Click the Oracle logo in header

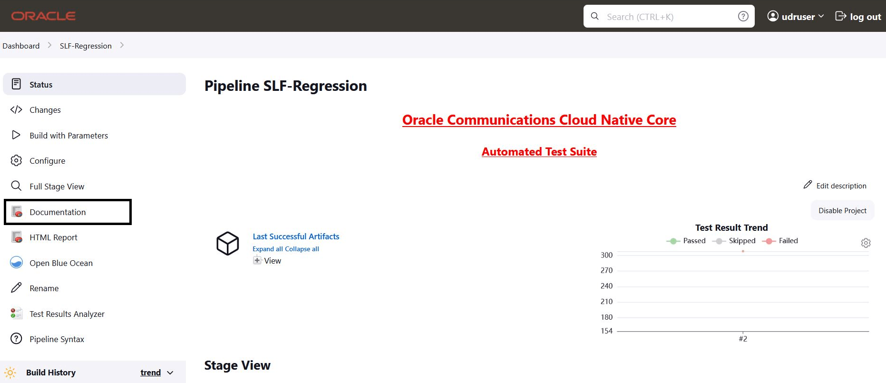click(43, 16)
